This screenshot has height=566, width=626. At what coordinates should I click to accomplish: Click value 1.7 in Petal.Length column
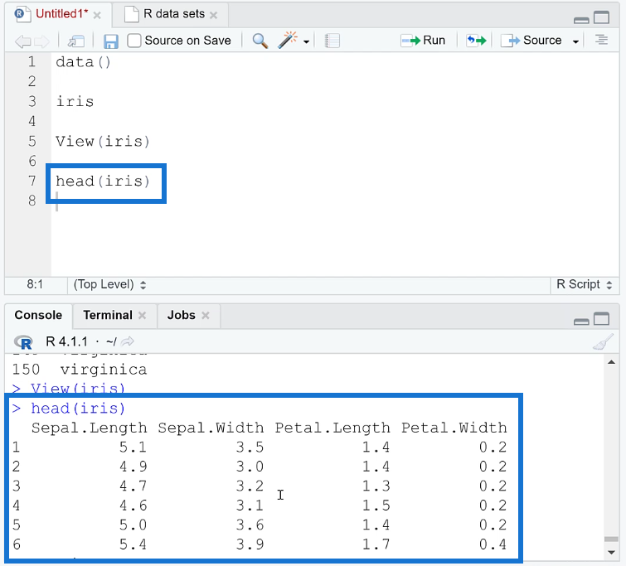pyautogui.click(x=376, y=544)
